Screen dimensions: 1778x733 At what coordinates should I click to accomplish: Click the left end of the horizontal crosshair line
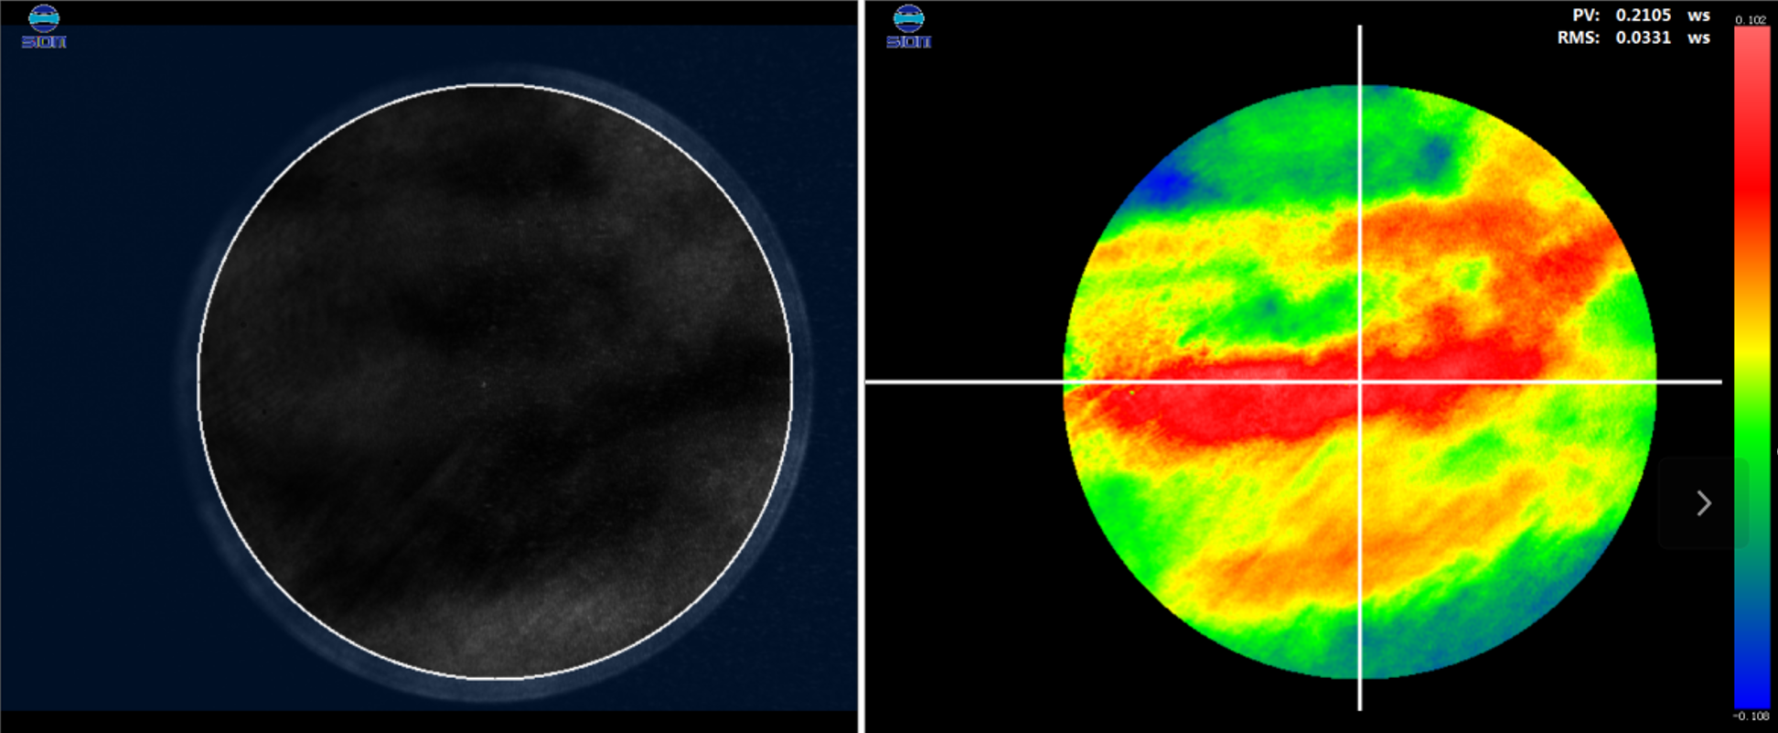click(x=871, y=382)
